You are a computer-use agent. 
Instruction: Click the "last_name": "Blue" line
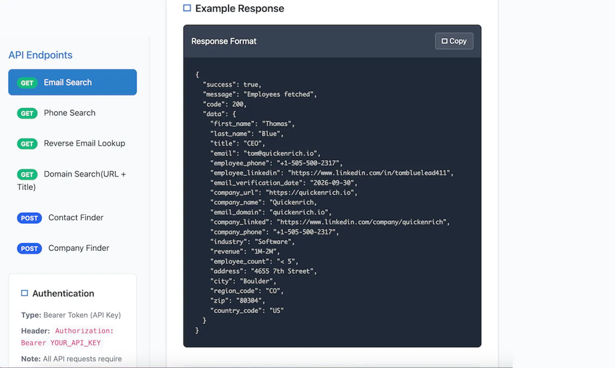coord(247,134)
